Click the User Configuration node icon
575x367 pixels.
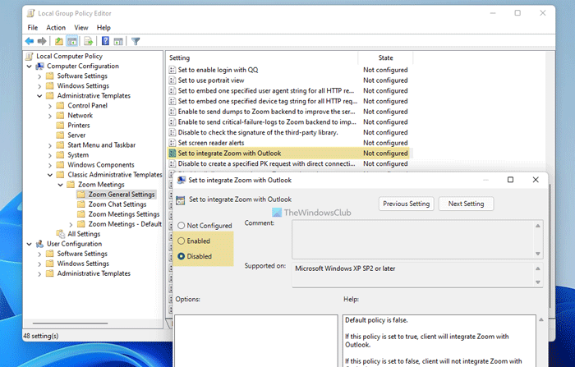tap(39, 244)
